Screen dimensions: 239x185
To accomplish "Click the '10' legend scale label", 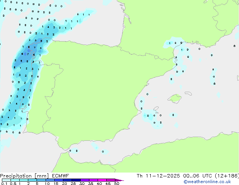I will pos(47,183).
